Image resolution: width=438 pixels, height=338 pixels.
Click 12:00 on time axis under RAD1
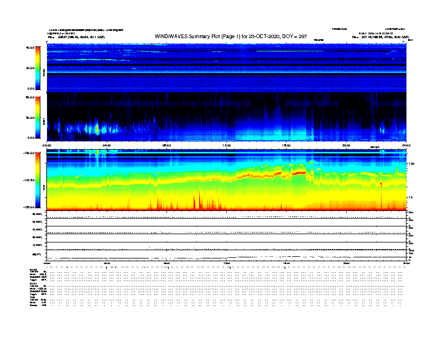point(226,145)
